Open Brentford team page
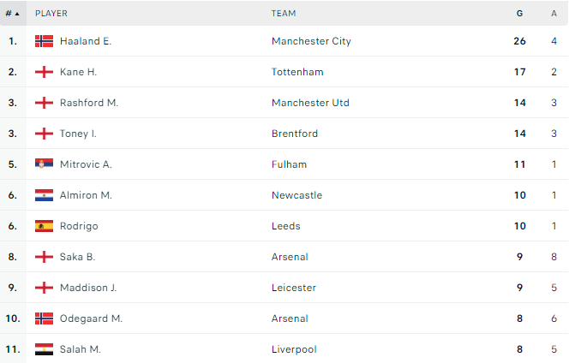The height and width of the screenshot is (363, 569). click(x=295, y=134)
